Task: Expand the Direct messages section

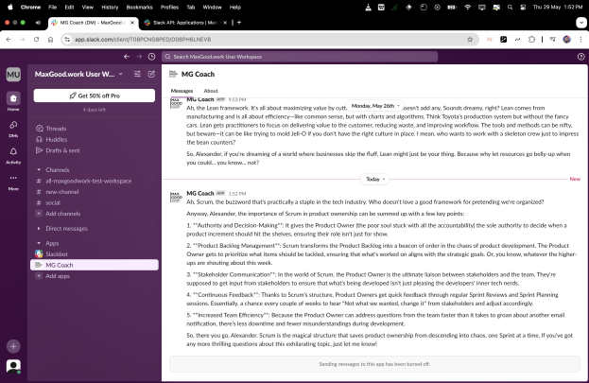Action: point(39,228)
